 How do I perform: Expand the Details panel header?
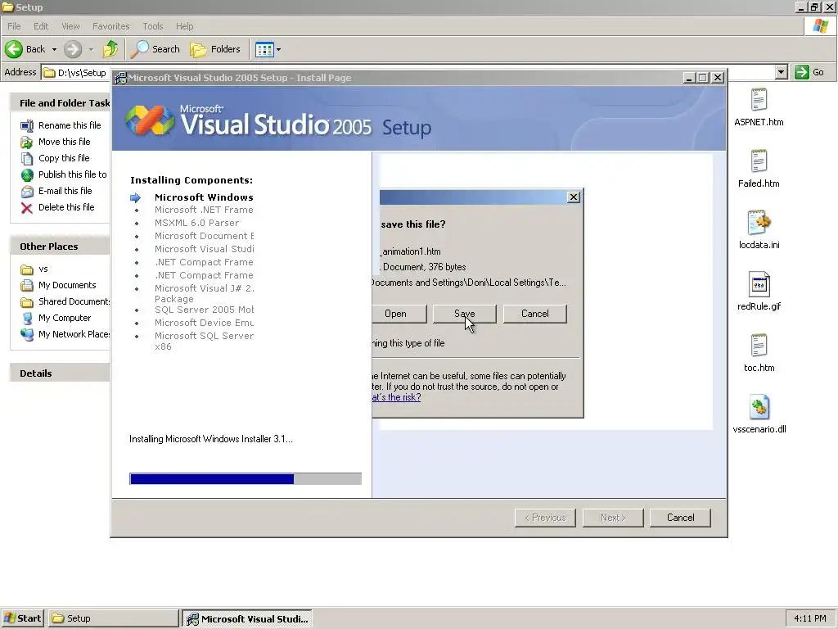(x=60, y=373)
